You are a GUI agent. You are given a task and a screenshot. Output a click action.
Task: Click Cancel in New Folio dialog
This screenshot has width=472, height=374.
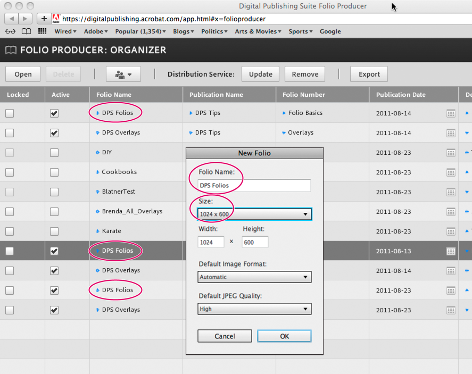point(225,336)
